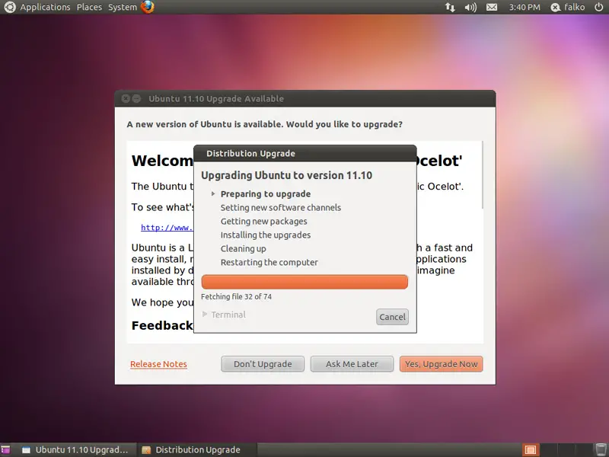Screen dimensions: 609x457
Task: Click the 3:40 PM clock
Action: [525, 7]
